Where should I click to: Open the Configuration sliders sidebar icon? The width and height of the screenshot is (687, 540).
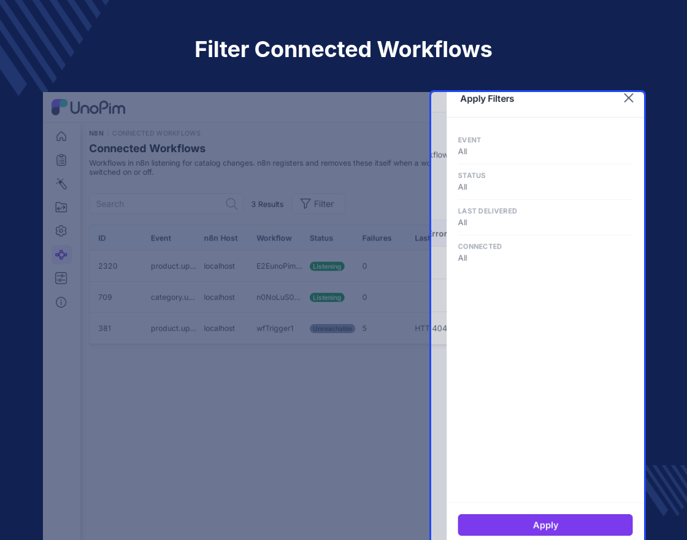[x=61, y=279]
